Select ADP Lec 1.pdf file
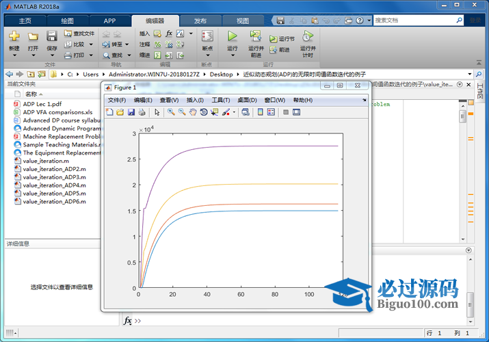The width and height of the screenshot is (489, 342). pyautogui.click(x=42, y=104)
